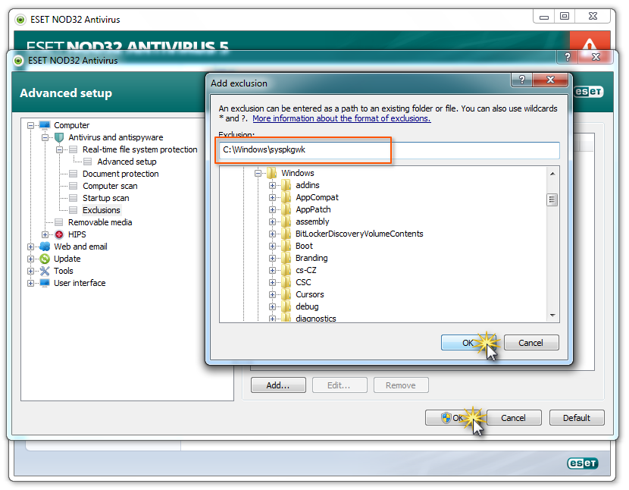Click the folder list scroll up arrow
This screenshot has width=629, height=490.
coord(552,174)
